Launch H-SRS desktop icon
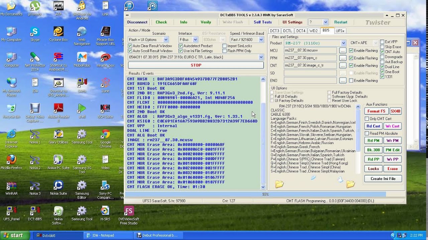Screen dimensions: 428x240 [106, 214]
